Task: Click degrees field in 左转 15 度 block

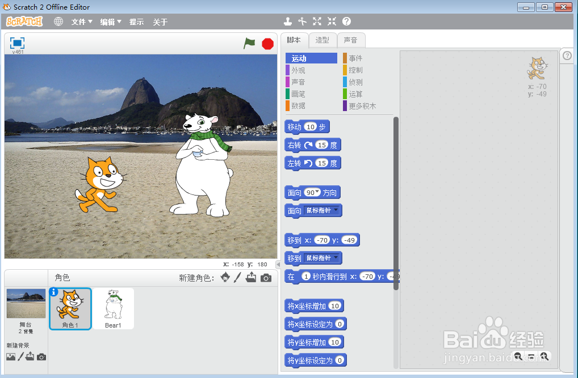Action: tap(322, 163)
